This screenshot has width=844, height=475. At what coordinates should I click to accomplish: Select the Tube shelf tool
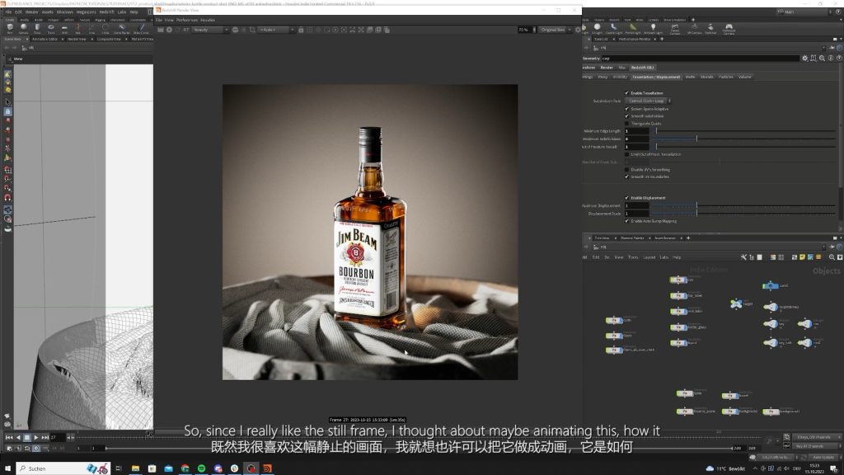(37, 27)
